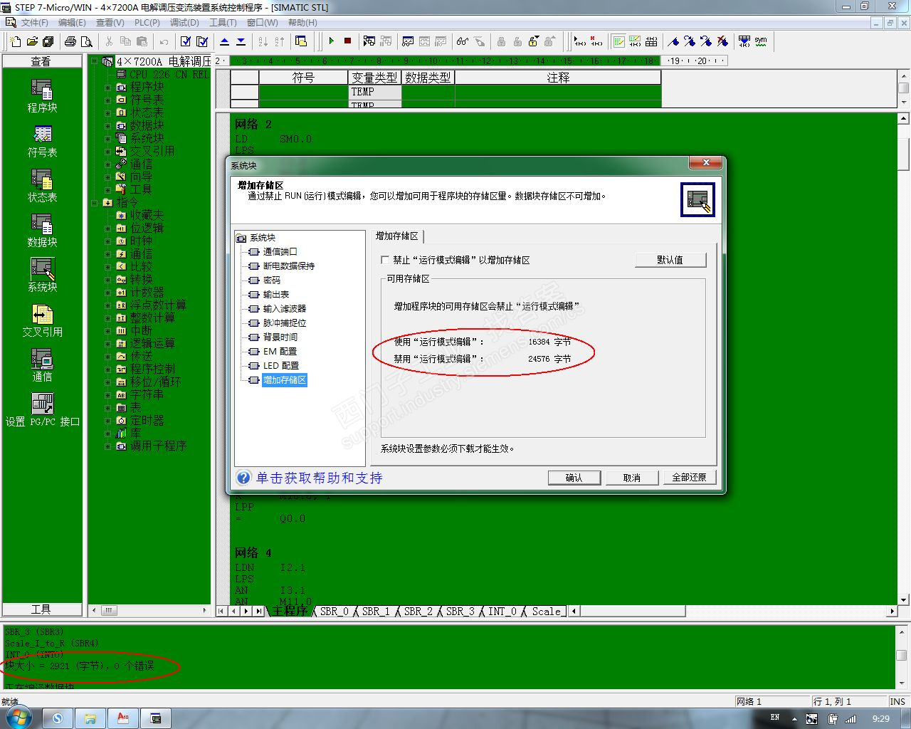Screen dimensions: 911x729
Task: Click the New project toolbar icon
Action: [16, 41]
